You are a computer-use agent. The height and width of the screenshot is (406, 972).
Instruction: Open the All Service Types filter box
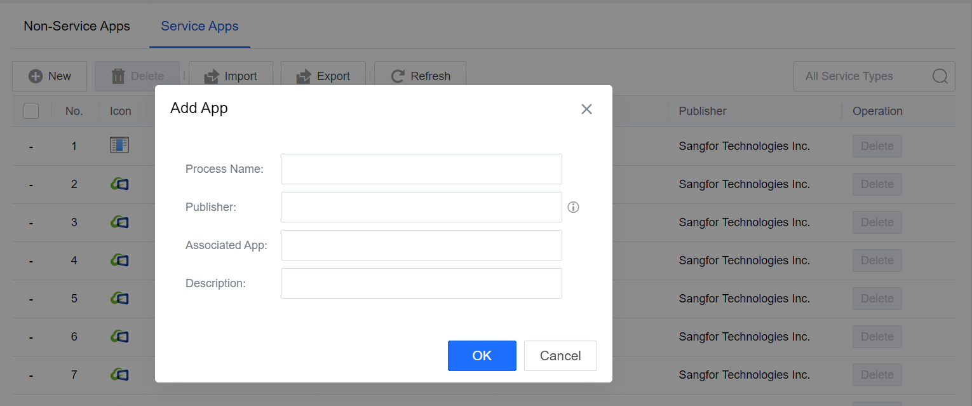pos(861,76)
